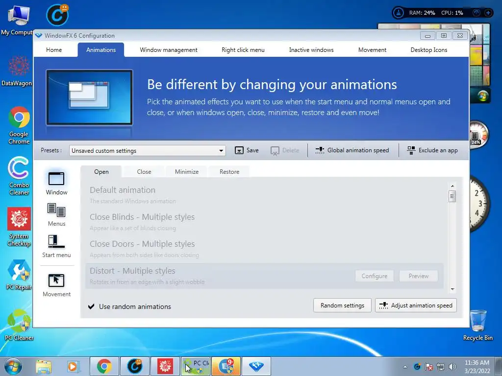The image size is (502, 376).
Task: Select the Open animation sub-tab
Action: pyautogui.click(x=101, y=172)
